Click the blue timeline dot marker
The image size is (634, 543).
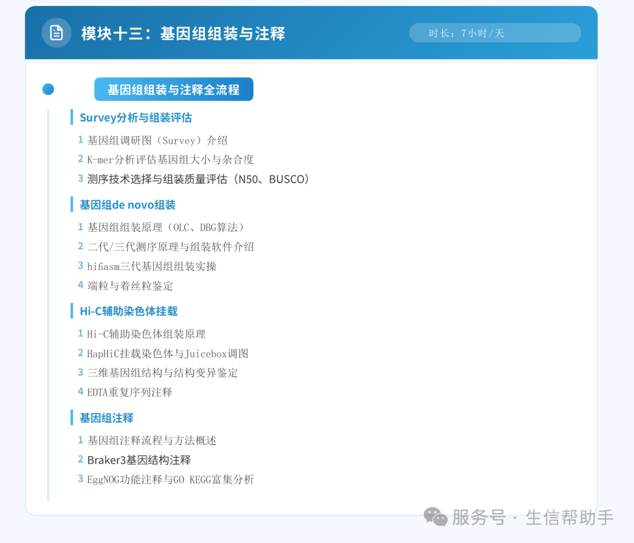click(48, 89)
